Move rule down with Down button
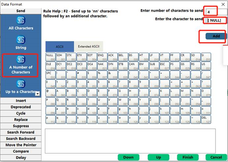Viewport: 228px width, 162px height. pos(128,157)
